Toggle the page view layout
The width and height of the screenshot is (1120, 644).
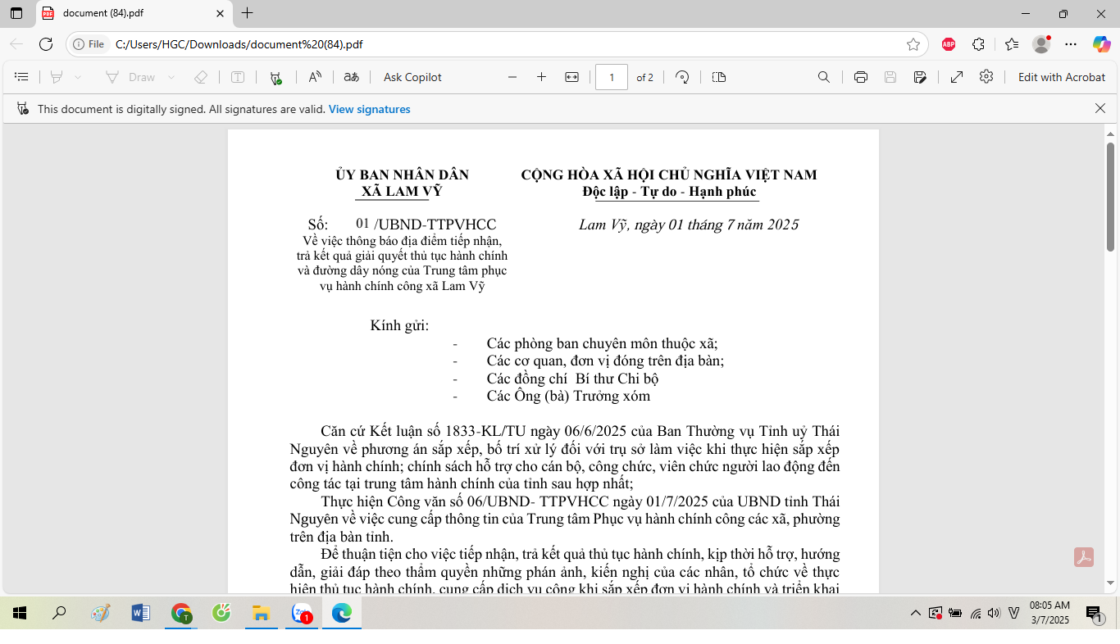(719, 77)
